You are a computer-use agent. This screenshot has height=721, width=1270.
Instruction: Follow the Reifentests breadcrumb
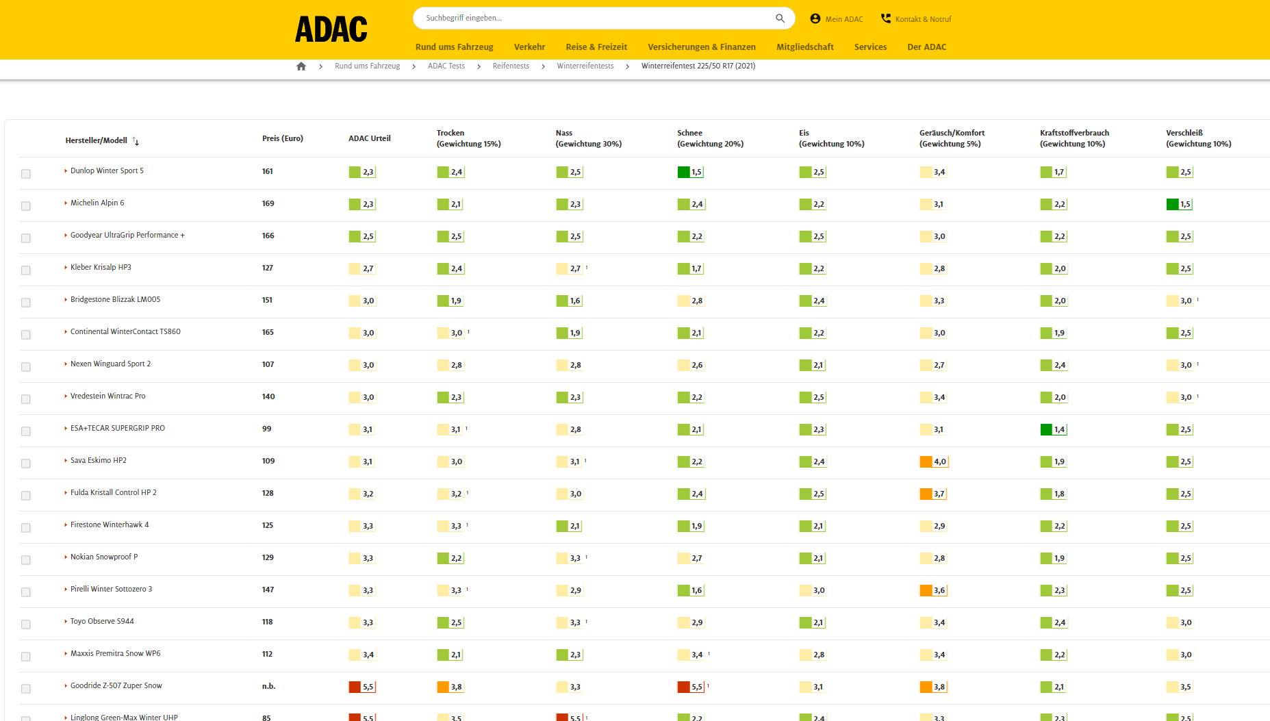[511, 66]
